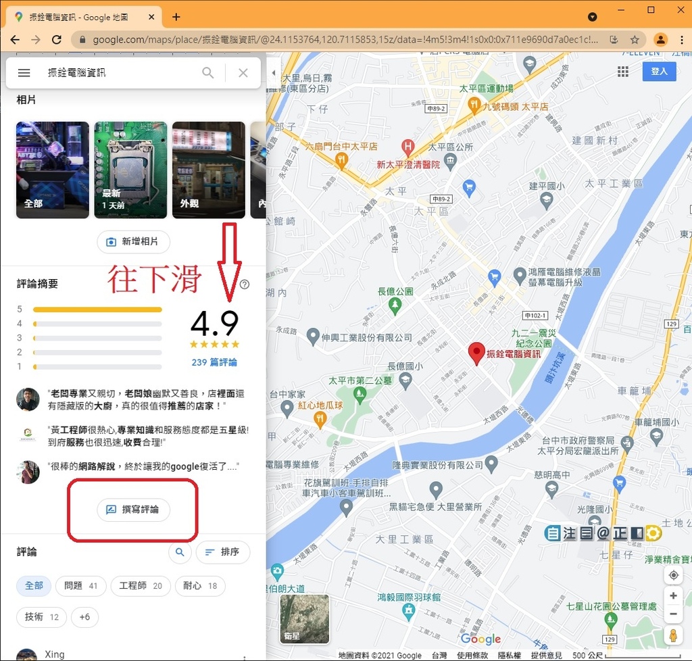Click the map scale 500 公尺 control

click(x=626, y=656)
